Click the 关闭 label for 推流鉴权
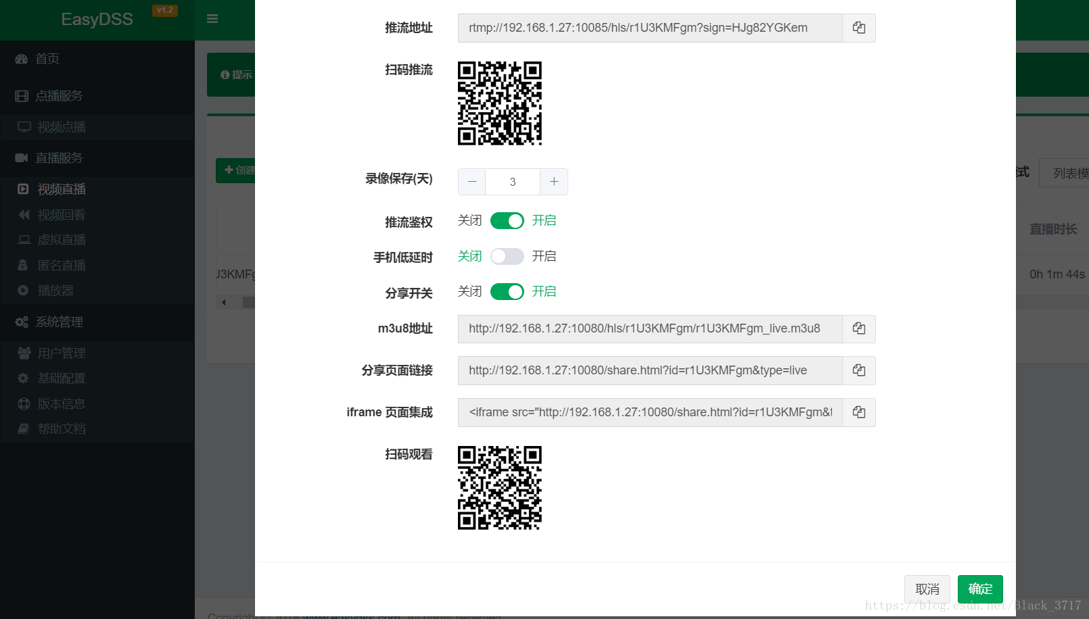The height and width of the screenshot is (619, 1089). [470, 220]
